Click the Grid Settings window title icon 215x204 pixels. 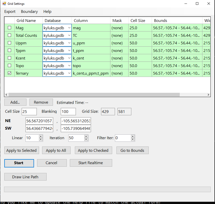click(x=4, y=4)
